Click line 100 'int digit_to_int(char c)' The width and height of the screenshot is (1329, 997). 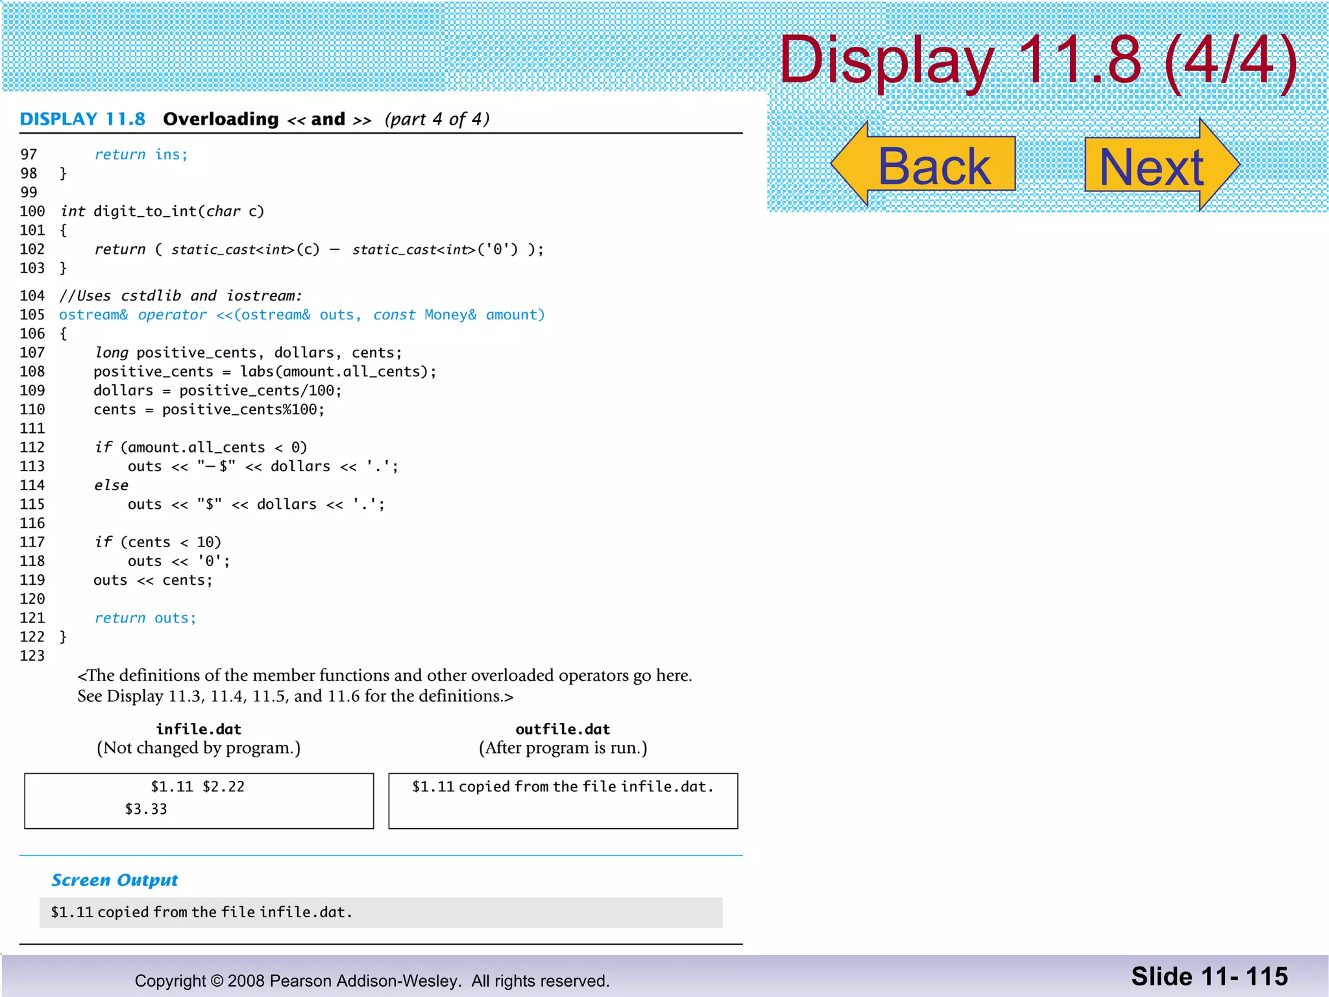(162, 212)
